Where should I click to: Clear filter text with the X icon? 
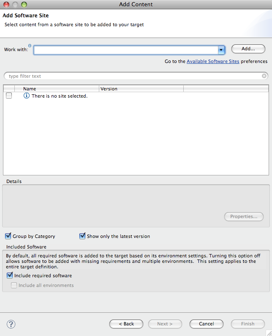pyautogui.click(x=264, y=76)
